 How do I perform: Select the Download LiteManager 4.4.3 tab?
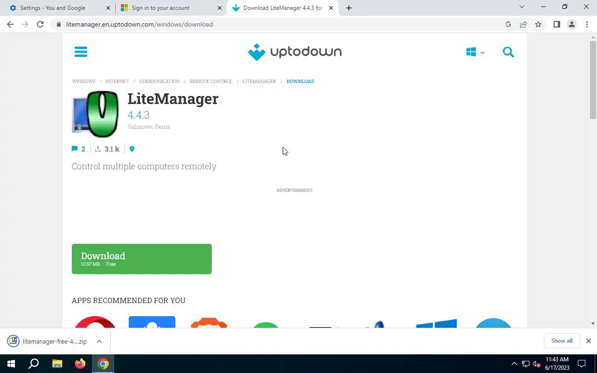point(283,8)
